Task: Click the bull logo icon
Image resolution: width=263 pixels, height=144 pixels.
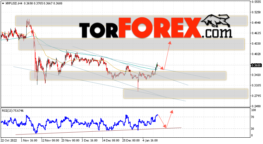Action: point(216,21)
